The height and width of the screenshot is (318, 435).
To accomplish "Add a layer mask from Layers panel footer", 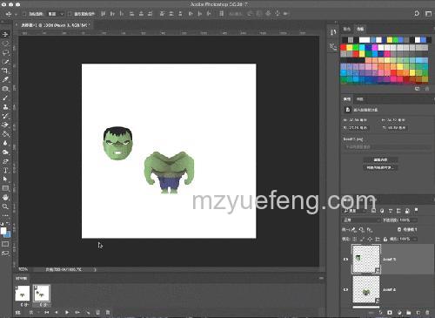I will [390, 313].
